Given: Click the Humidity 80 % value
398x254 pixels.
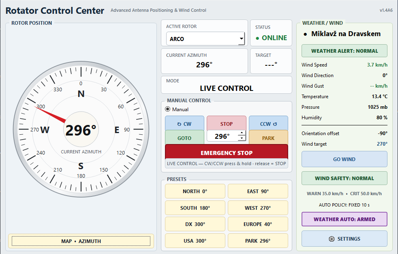Looking at the screenshot, I should (382, 117).
